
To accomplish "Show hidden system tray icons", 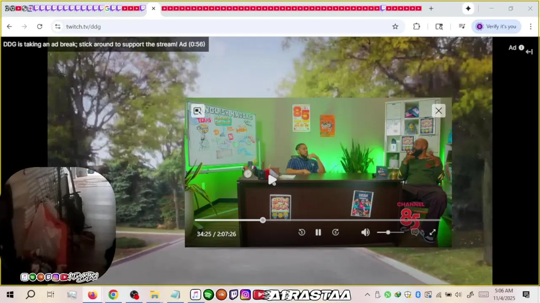I will [x=367, y=295].
